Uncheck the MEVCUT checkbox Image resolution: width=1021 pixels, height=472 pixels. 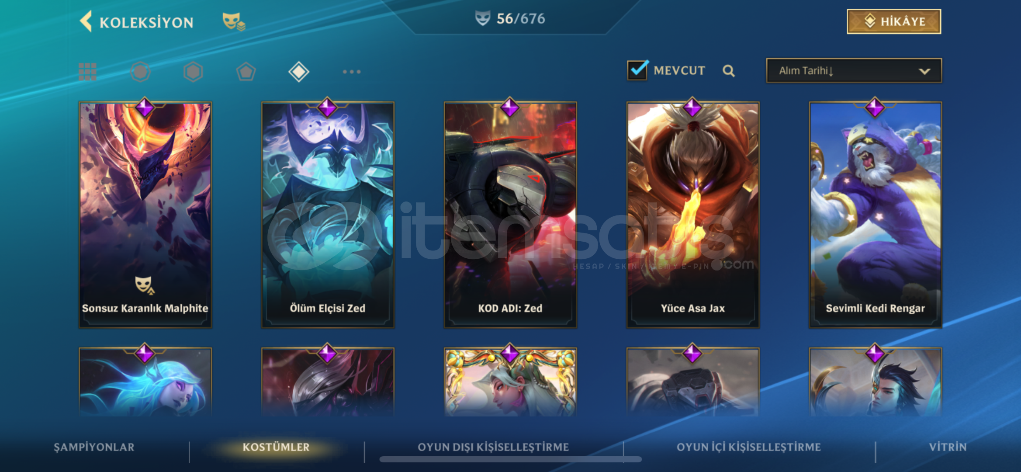tap(638, 70)
